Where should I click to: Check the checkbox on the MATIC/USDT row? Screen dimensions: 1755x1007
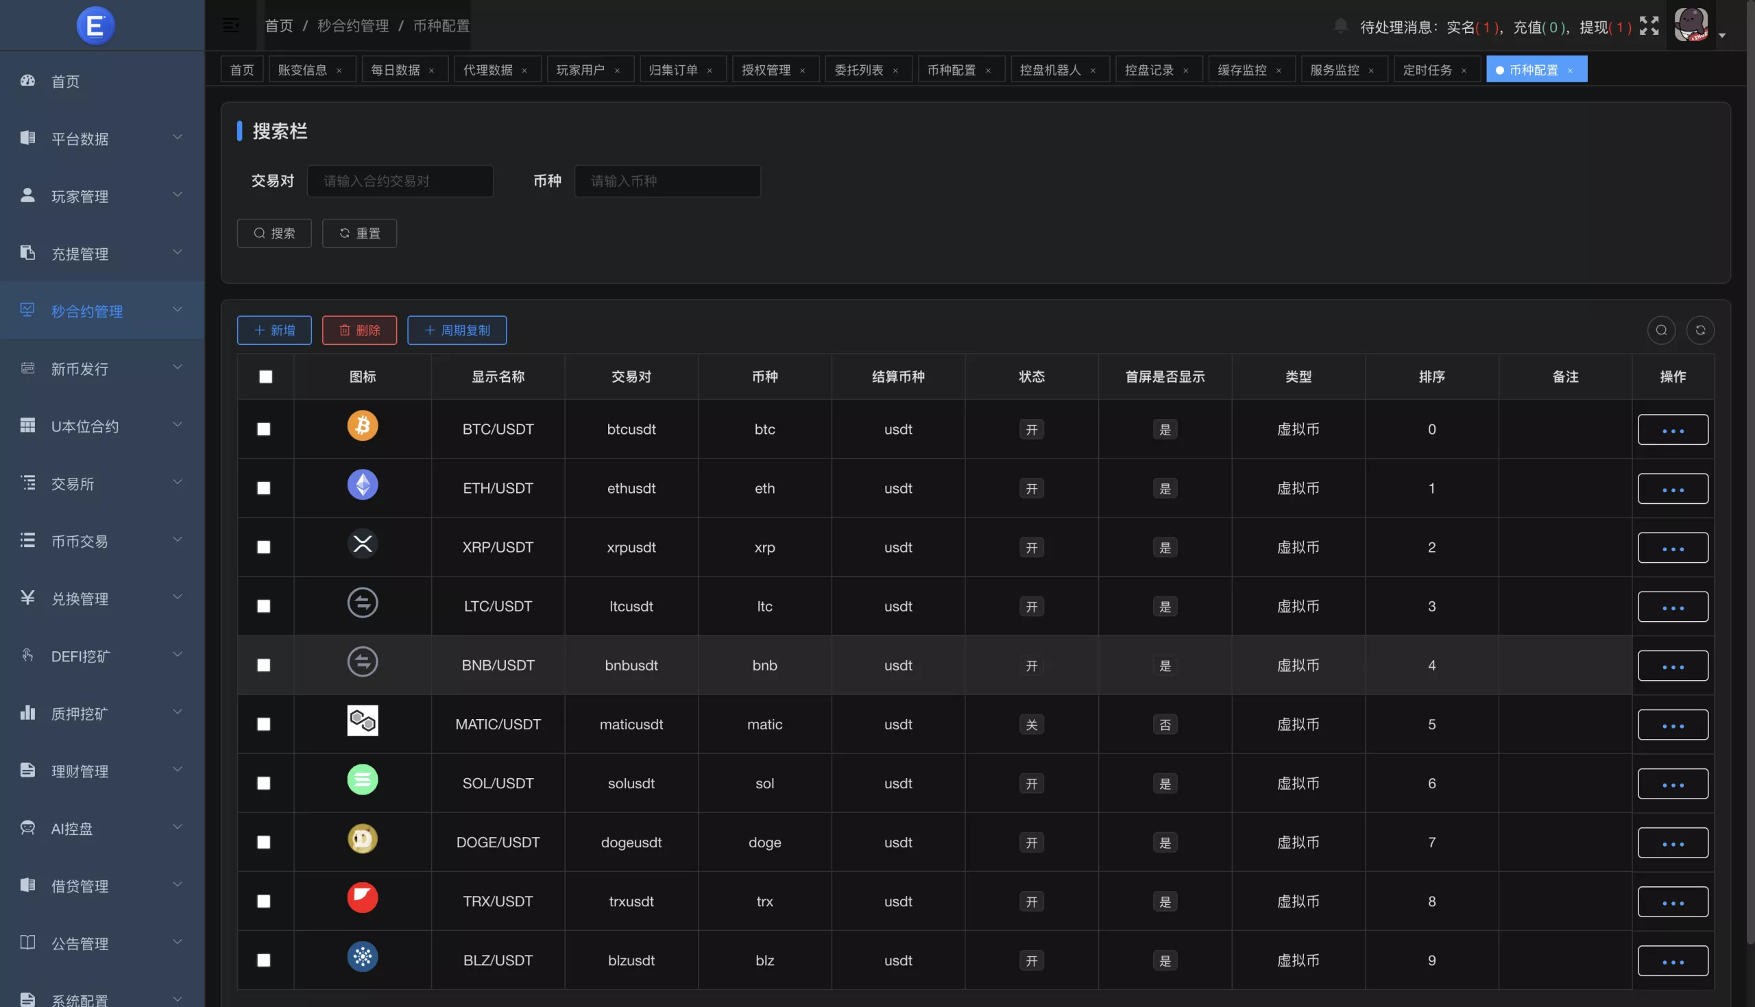[263, 723]
